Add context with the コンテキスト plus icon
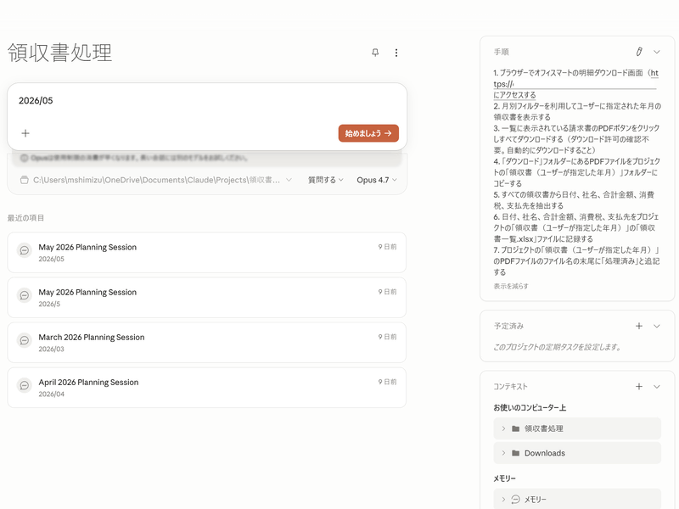This screenshot has width=679, height=509. click(639, 387)
